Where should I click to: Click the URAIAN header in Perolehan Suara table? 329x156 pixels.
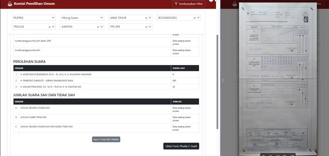tap(92, 68)
